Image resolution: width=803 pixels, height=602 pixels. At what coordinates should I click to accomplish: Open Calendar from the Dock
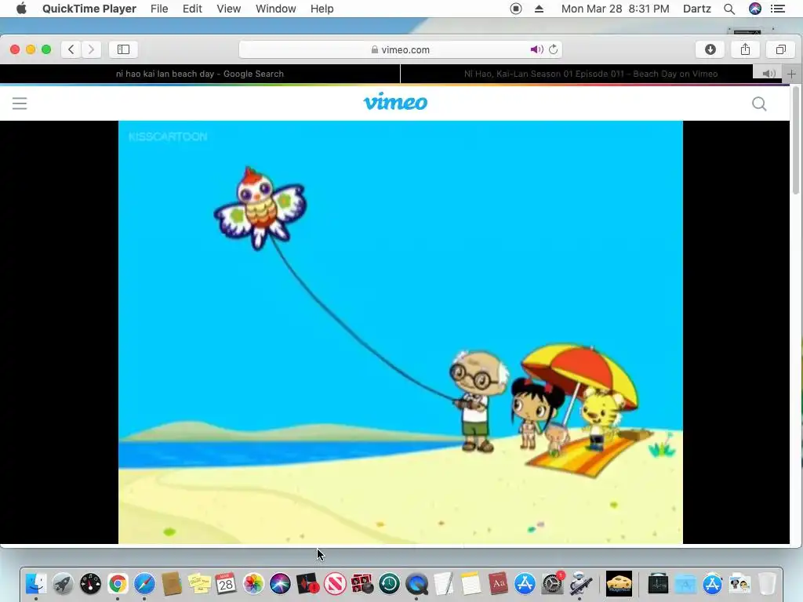tap(226, 583)
